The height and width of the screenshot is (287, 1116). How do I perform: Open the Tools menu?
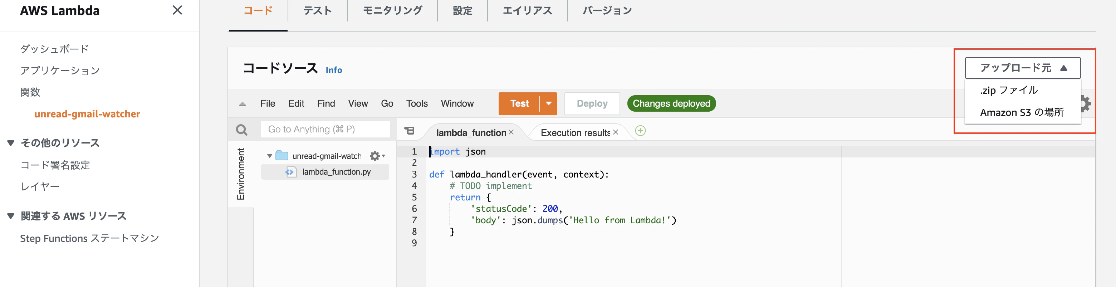click(x=417, y=104)
